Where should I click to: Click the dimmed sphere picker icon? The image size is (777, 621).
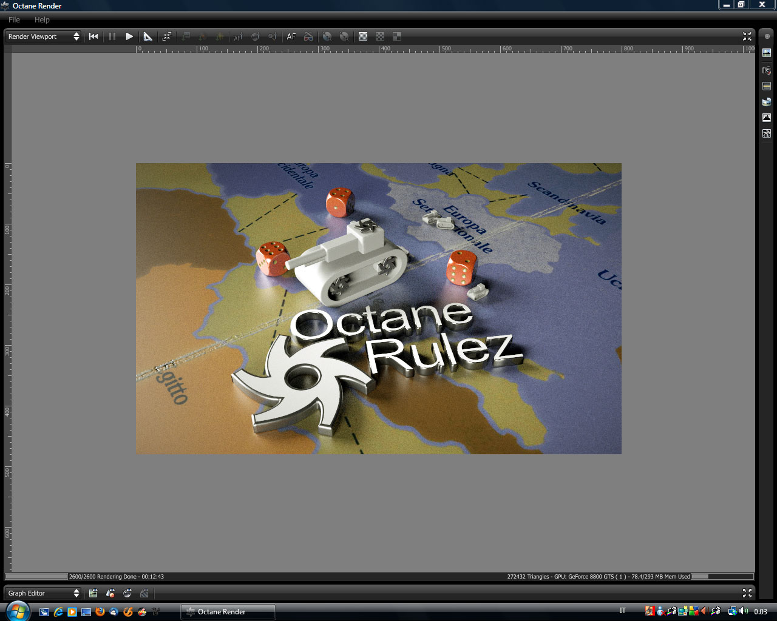[256, 36]
